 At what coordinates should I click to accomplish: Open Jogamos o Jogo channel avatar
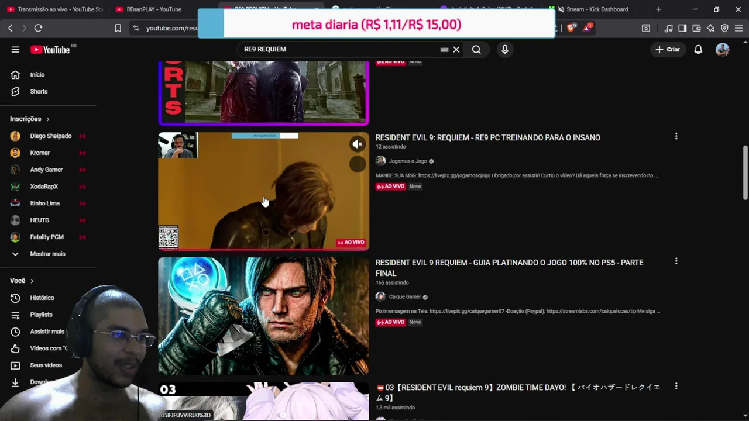[380, 161]
